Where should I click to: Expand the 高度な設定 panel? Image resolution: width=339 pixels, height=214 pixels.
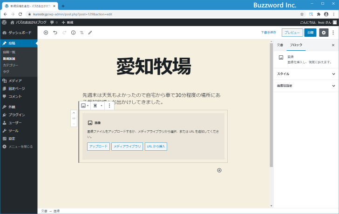306,86
